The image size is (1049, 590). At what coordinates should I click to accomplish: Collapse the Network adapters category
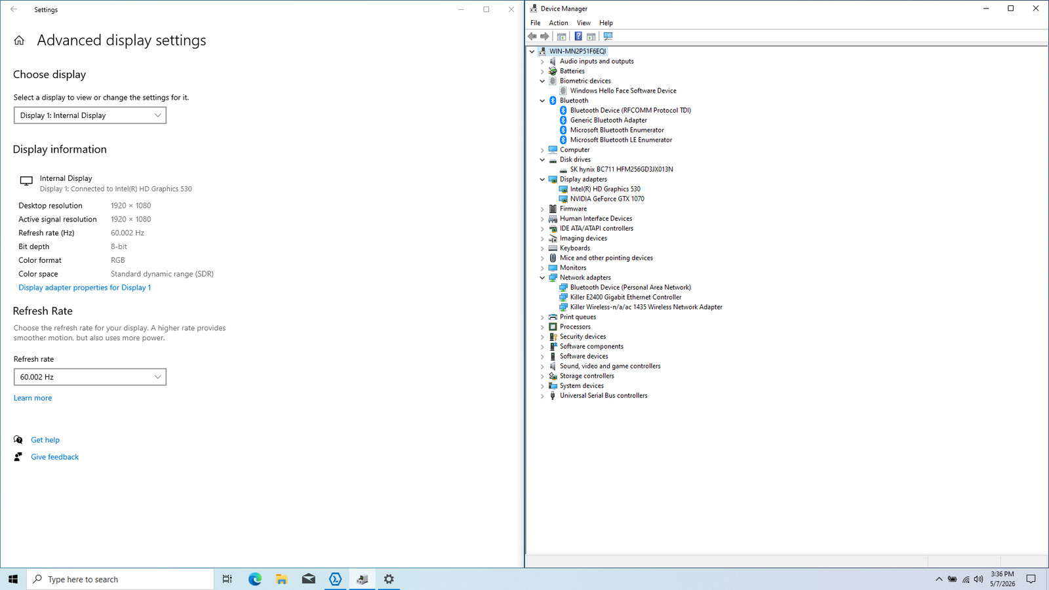(542, 278)
